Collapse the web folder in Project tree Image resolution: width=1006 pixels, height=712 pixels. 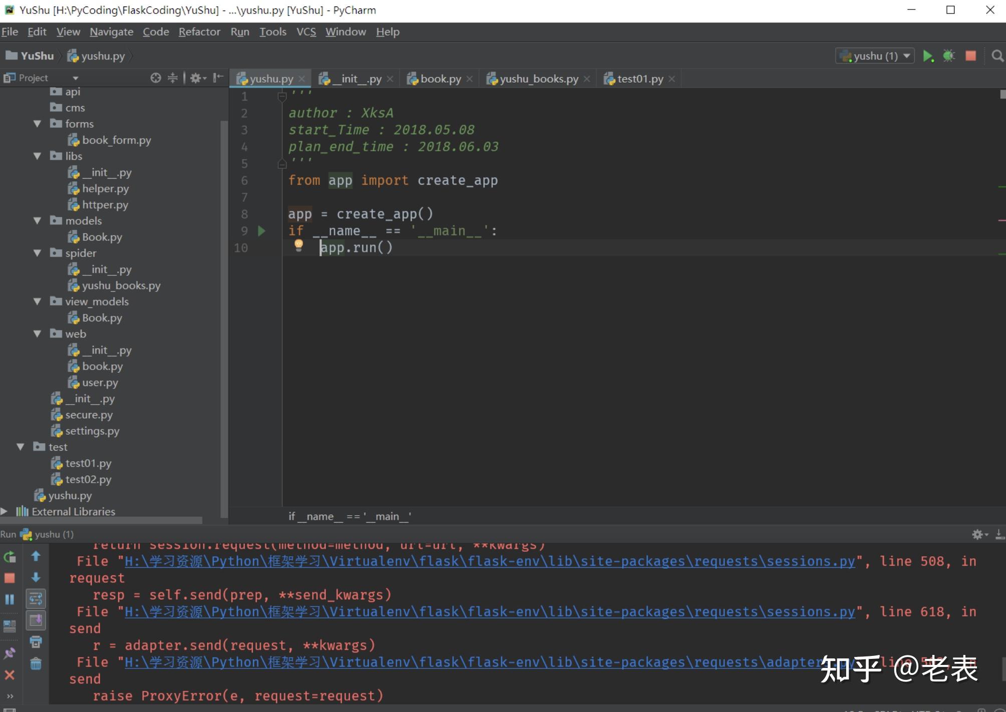click(x=37, y=334)
